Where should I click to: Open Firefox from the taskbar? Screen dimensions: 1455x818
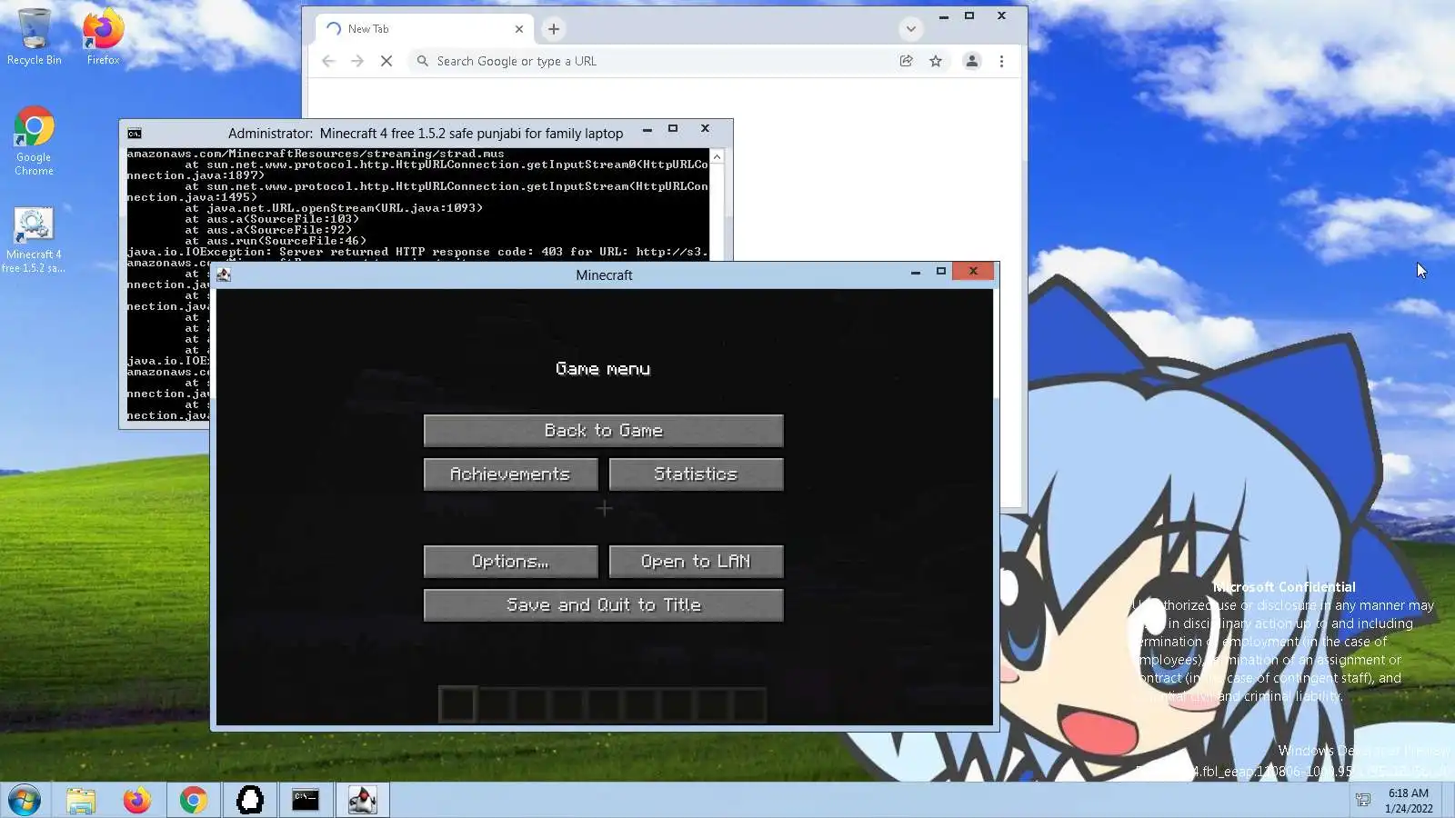point(137,801)
